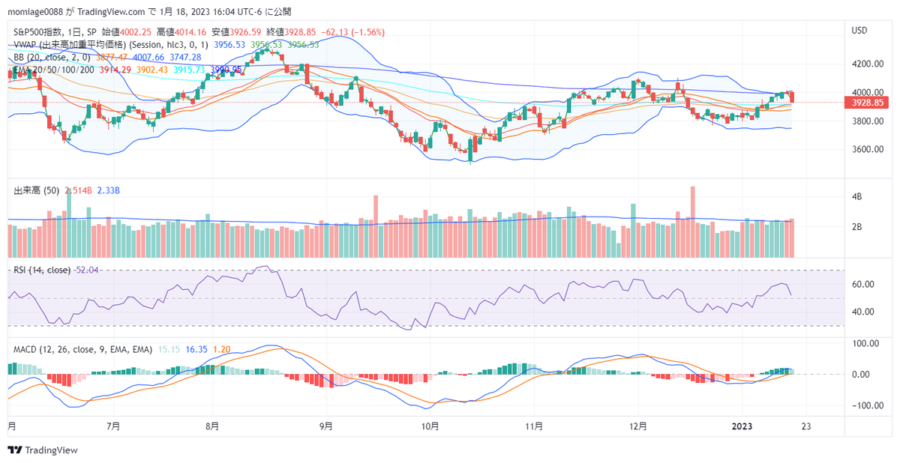Click the 12月 time axis label
900x463 pixels.
coord(638,426)
